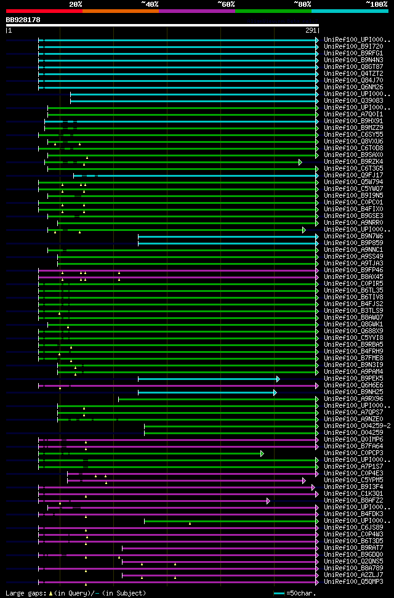Select the UniRef100_Q6NM26 label
394x598 pixels.
[353, 87]
